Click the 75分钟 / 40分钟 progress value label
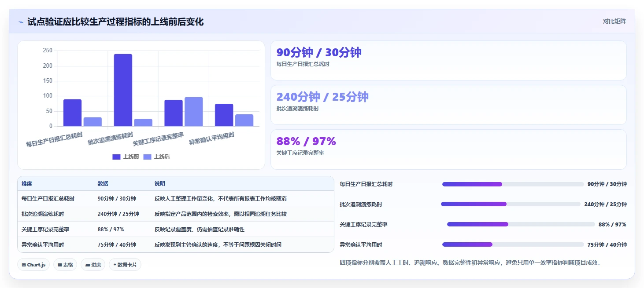This screenshot has width=644, height=288. point(607,245)
